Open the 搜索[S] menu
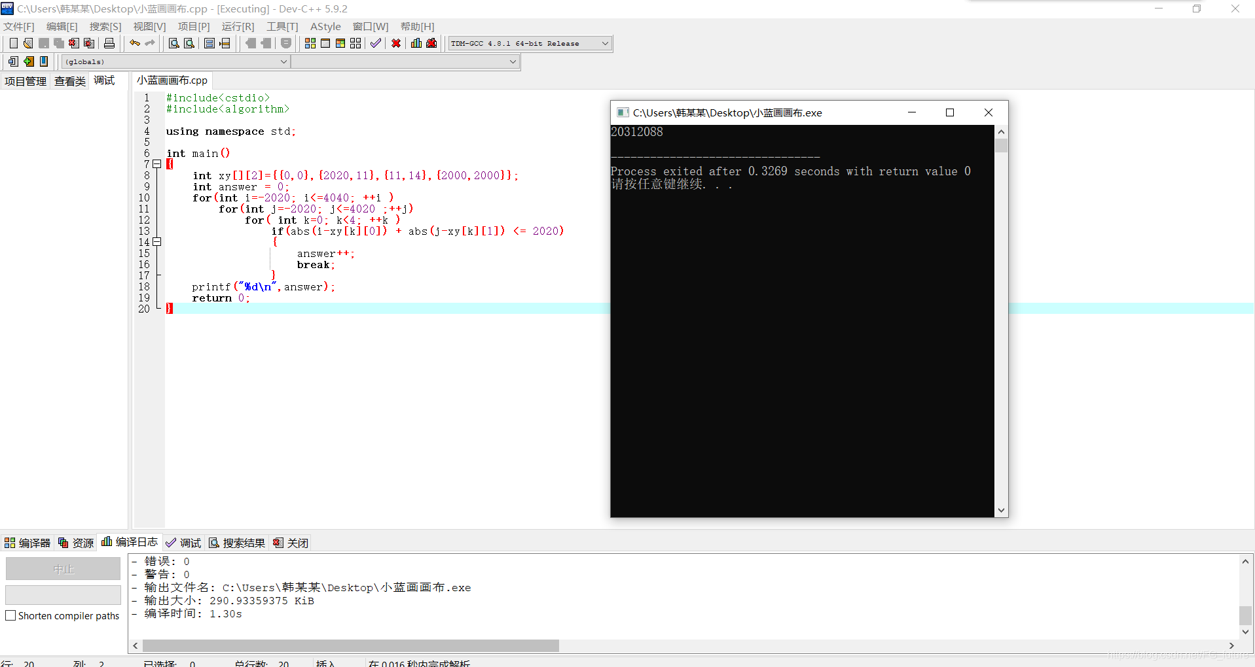 pyautogui.click(x=105, y=26)
